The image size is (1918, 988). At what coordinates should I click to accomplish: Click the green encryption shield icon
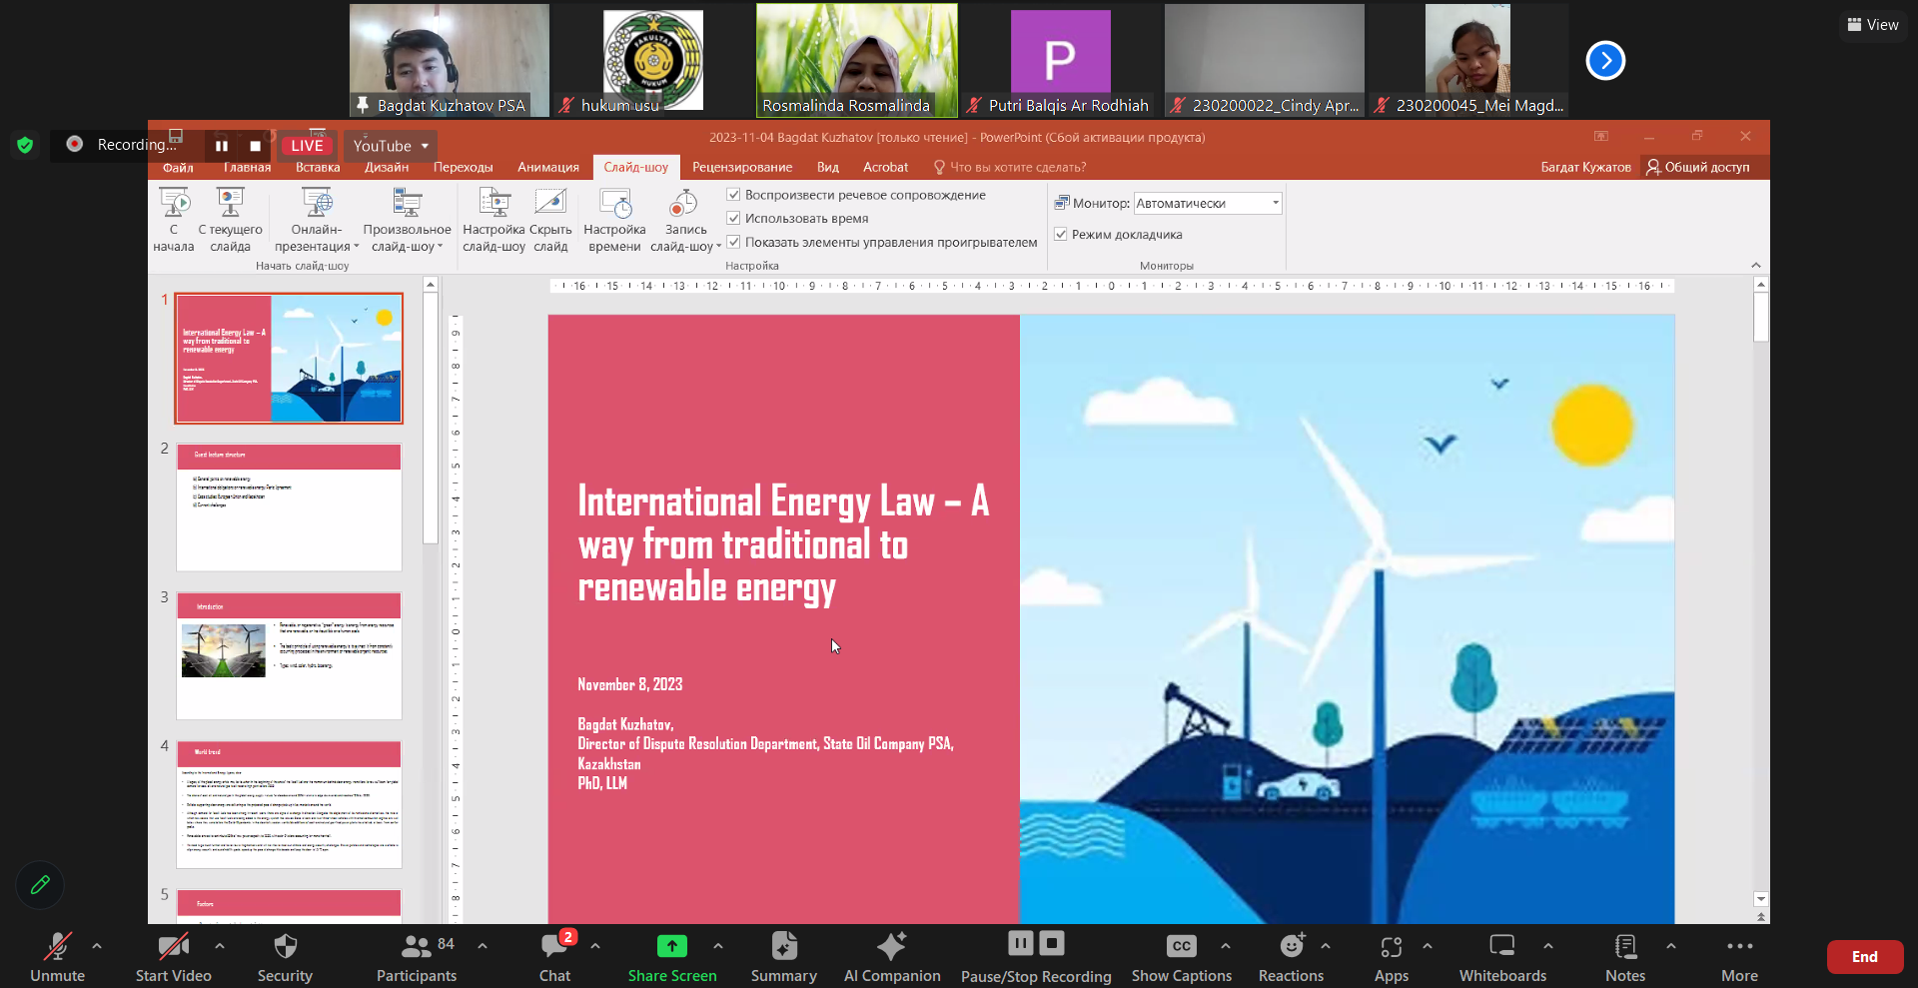click(25, 145)
